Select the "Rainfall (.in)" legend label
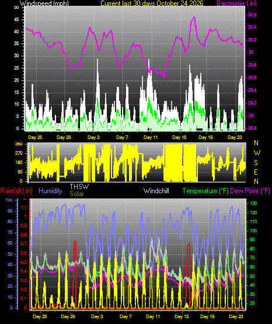The image size is (272, 324). 16,191
